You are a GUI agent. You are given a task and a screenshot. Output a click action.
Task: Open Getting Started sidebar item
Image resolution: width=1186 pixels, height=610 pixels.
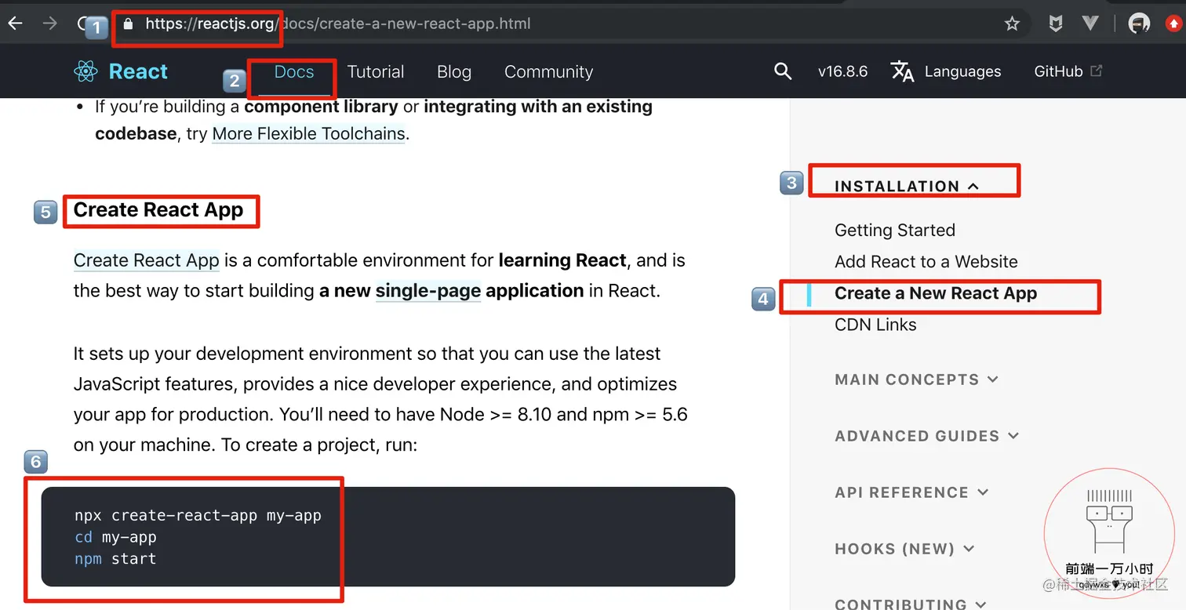click(x=895, y=231)
